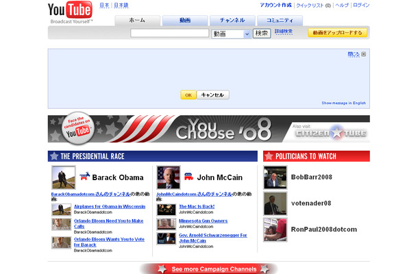The width and height of the screenshot is (418, 274).
Task: Open BobBarr2008 channel thumbnail
Action: coord(275,177)
